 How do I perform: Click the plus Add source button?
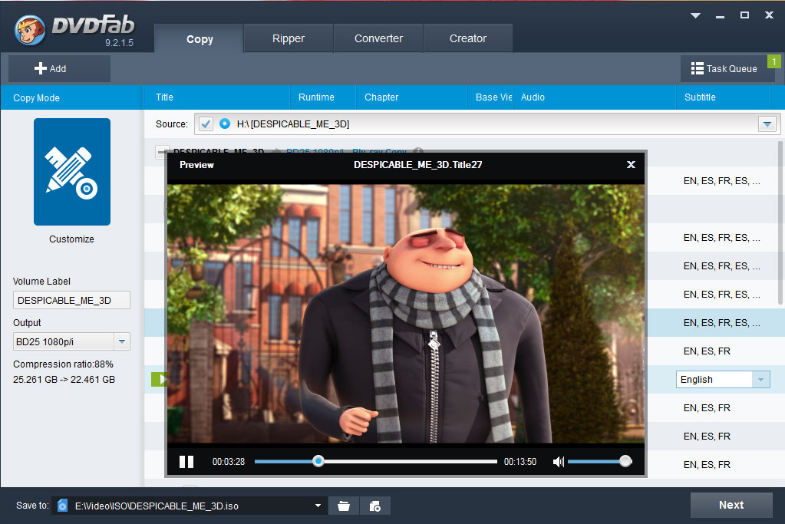[x=59, y=68]
